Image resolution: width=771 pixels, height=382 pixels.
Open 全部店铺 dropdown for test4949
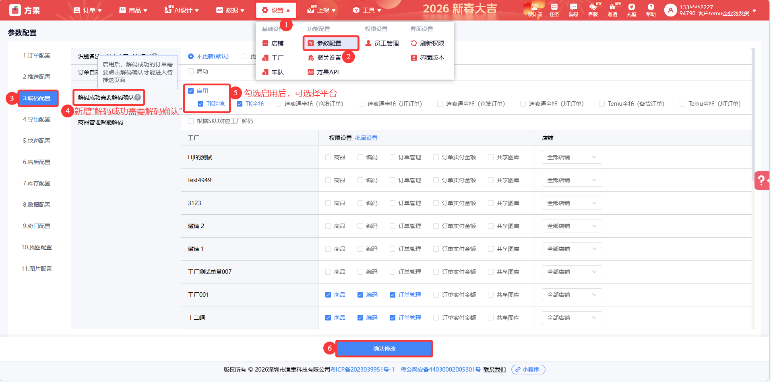coord(572,180)
